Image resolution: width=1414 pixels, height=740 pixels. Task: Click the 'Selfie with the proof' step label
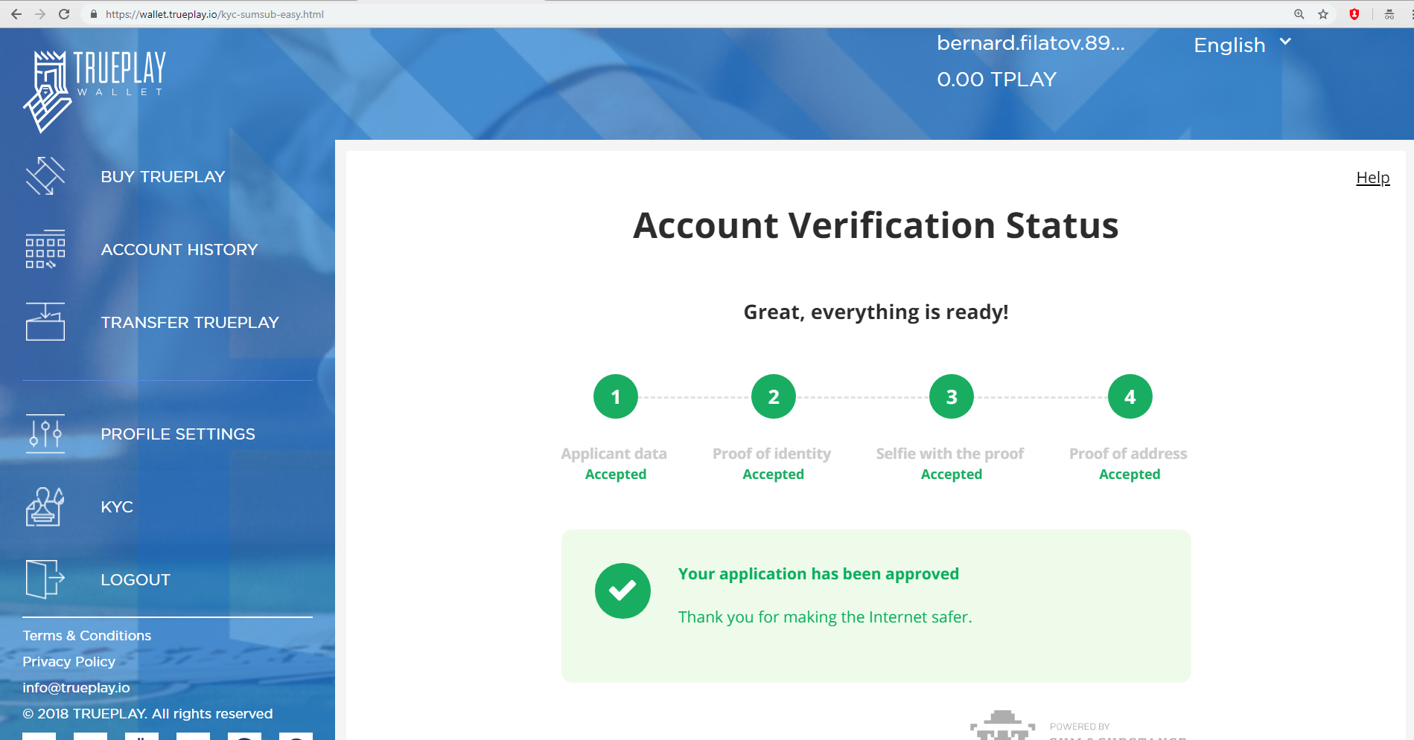[950, 454]
